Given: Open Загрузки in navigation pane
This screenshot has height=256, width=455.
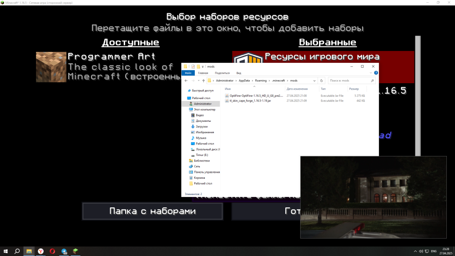Looking at the screenshot, I should point(199,126).
